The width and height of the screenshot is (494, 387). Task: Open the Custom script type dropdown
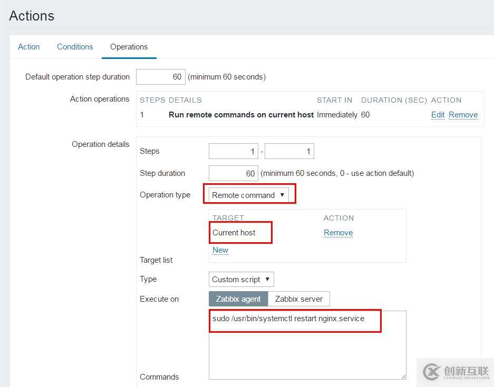click(241, 280)
